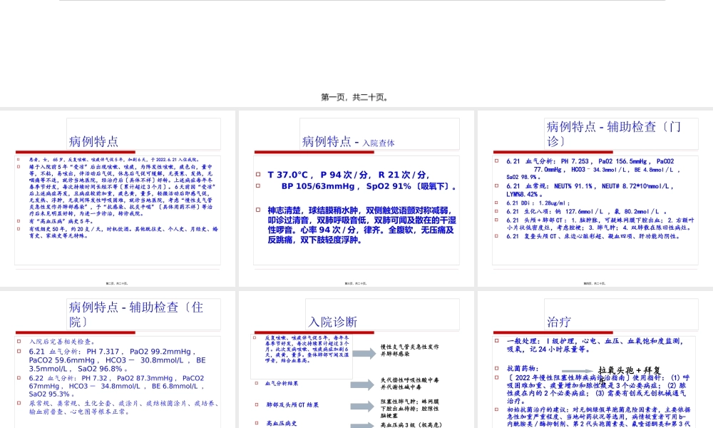Click the line starting 有吸烟史50年
This screenshot has height=428, width=713.
(123, 233)
